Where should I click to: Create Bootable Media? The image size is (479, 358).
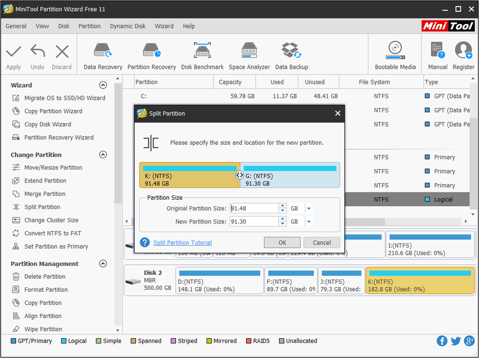(x=395, y=56)
